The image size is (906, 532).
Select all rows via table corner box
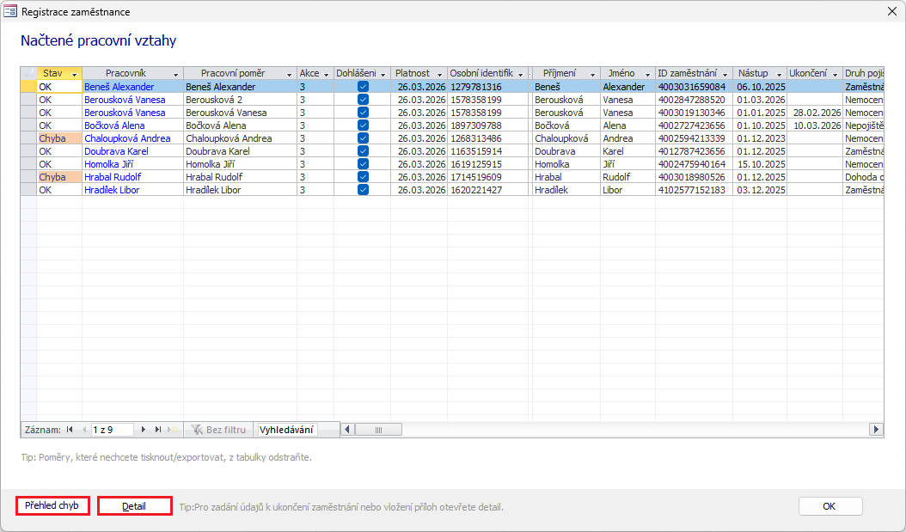coord(28,73)
